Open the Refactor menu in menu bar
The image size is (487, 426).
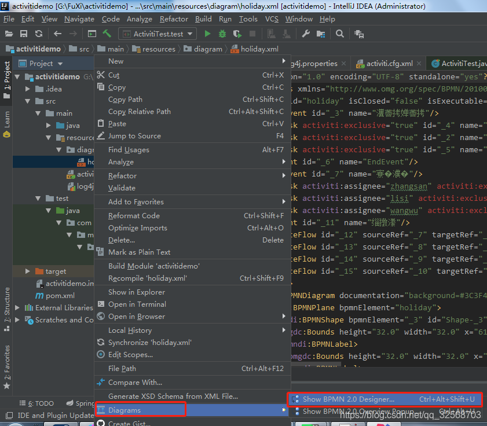coord(174,19)
